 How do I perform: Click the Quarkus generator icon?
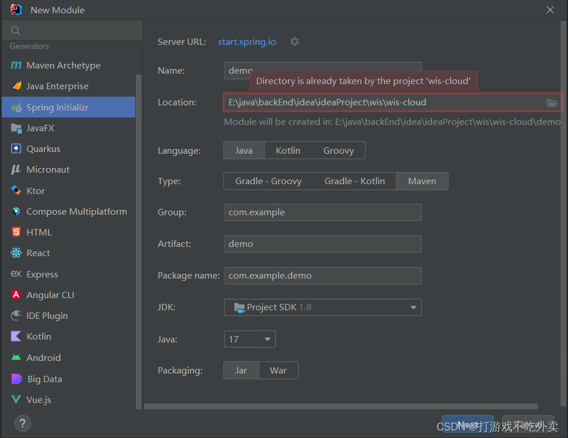16,149
